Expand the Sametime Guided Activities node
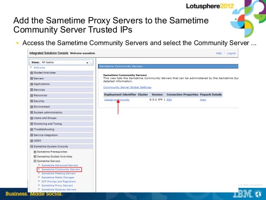 click(x=35, y=157)
